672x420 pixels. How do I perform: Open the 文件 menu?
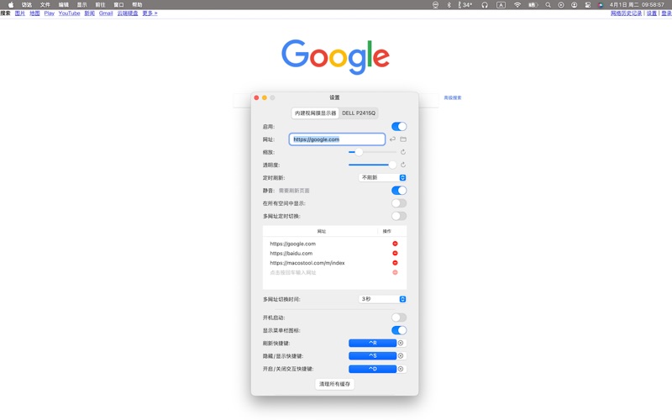[x=45, y=5]
